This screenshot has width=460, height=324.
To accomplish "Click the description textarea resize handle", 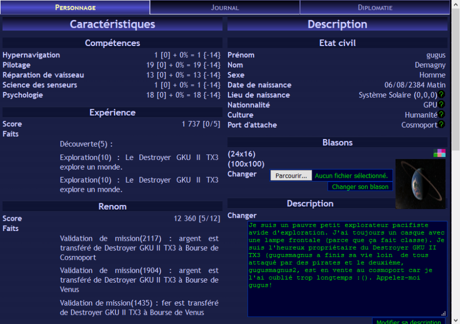I will [443, 313].
